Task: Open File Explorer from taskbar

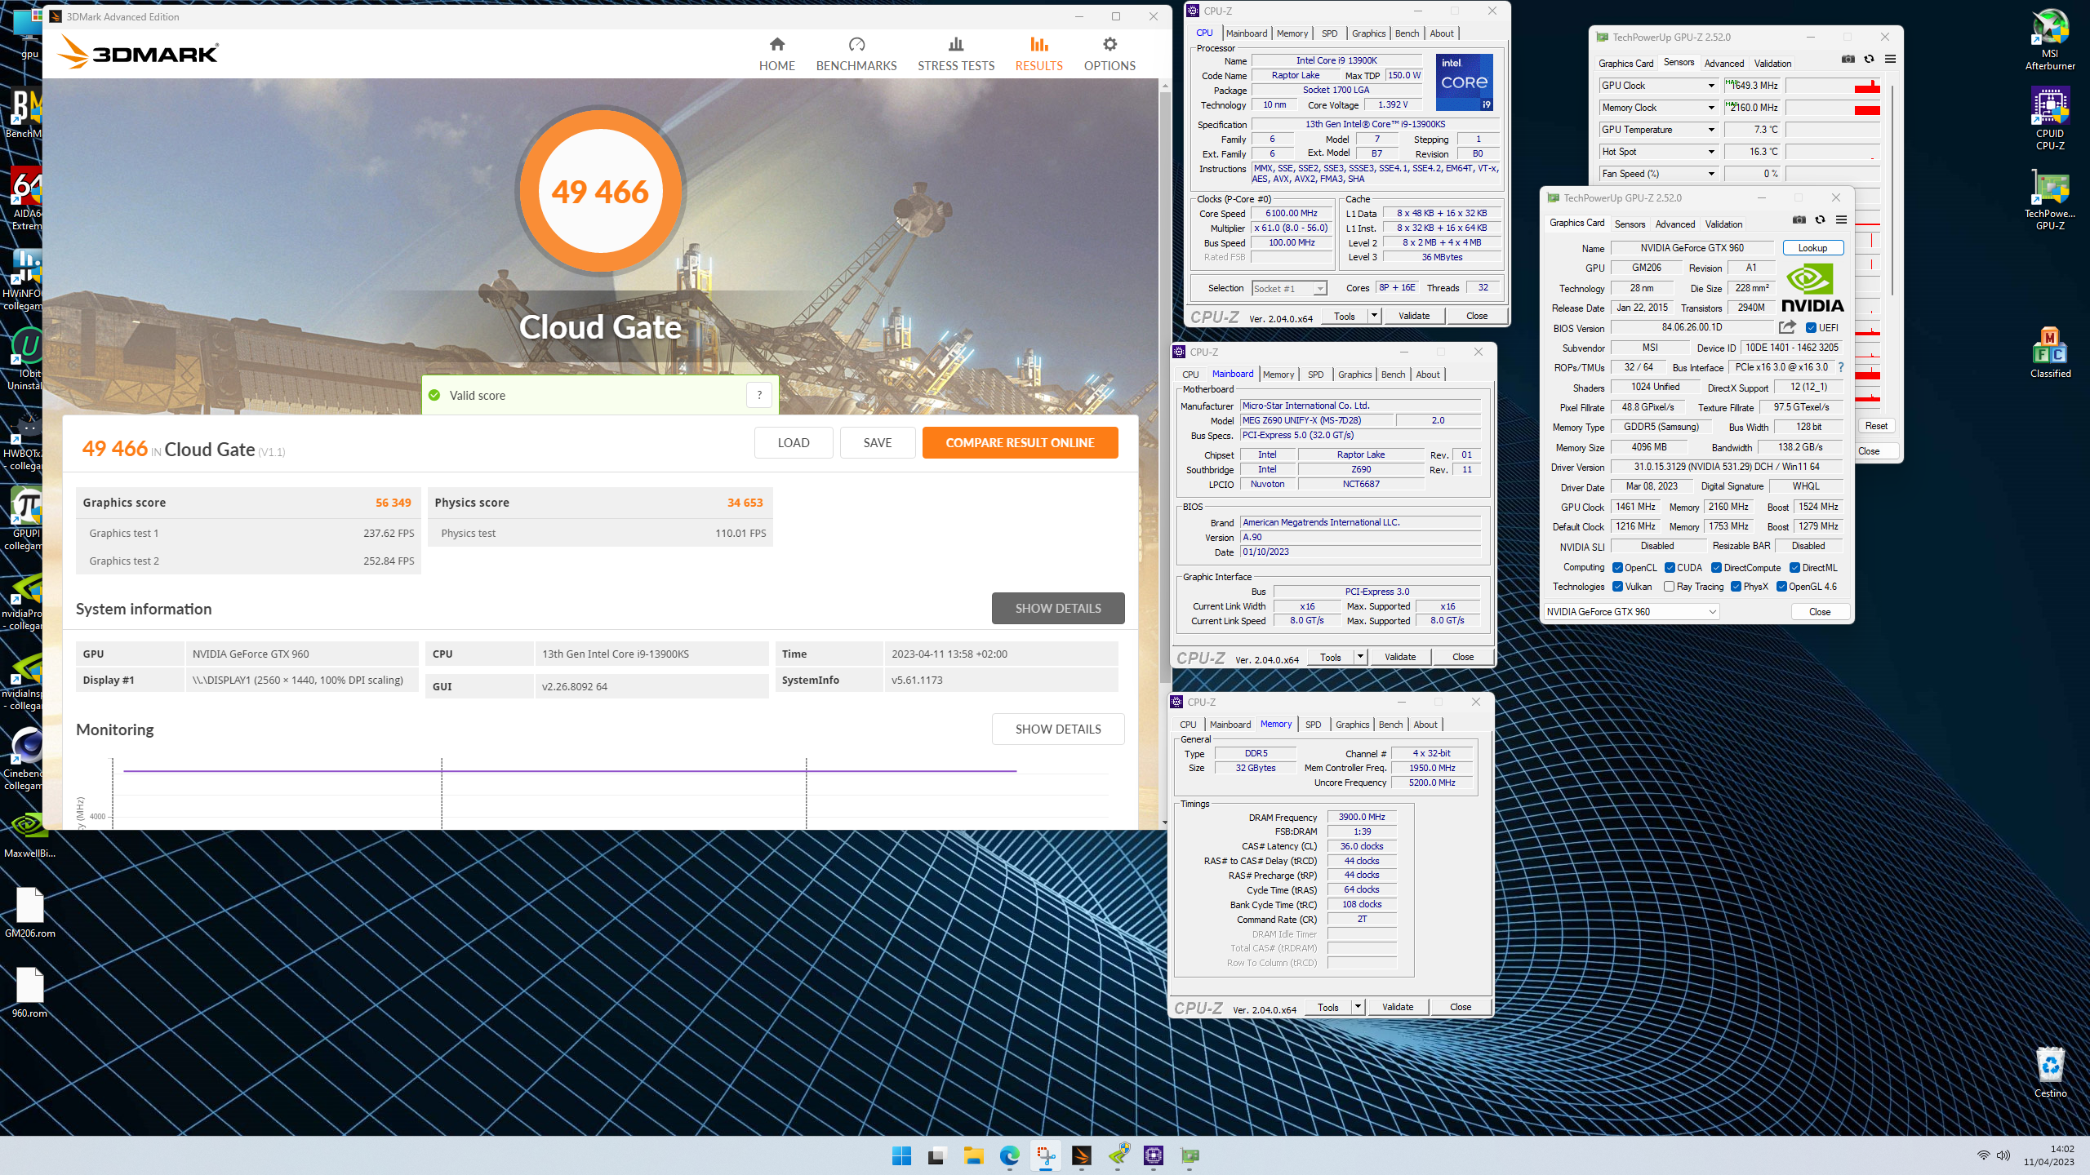Action: [973, 1155]
